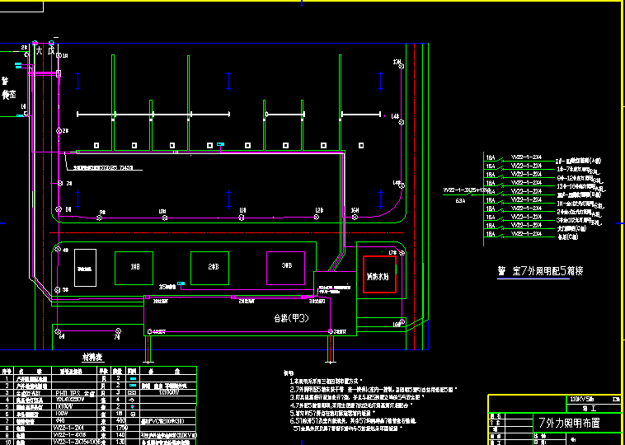This screenshot has width=625, height=445.
Task: Click the 警 室7外照明配5箱接 diagram title
Action: pos(540,271)
